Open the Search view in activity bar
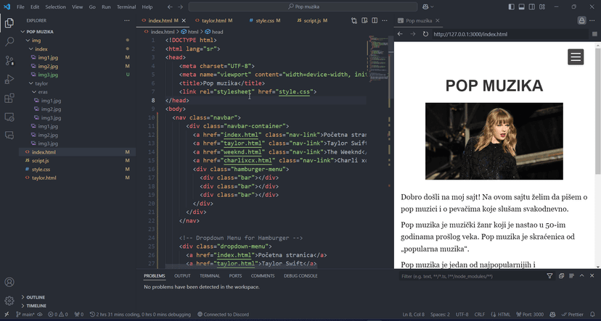601x321 pixels. pos(9,42)
